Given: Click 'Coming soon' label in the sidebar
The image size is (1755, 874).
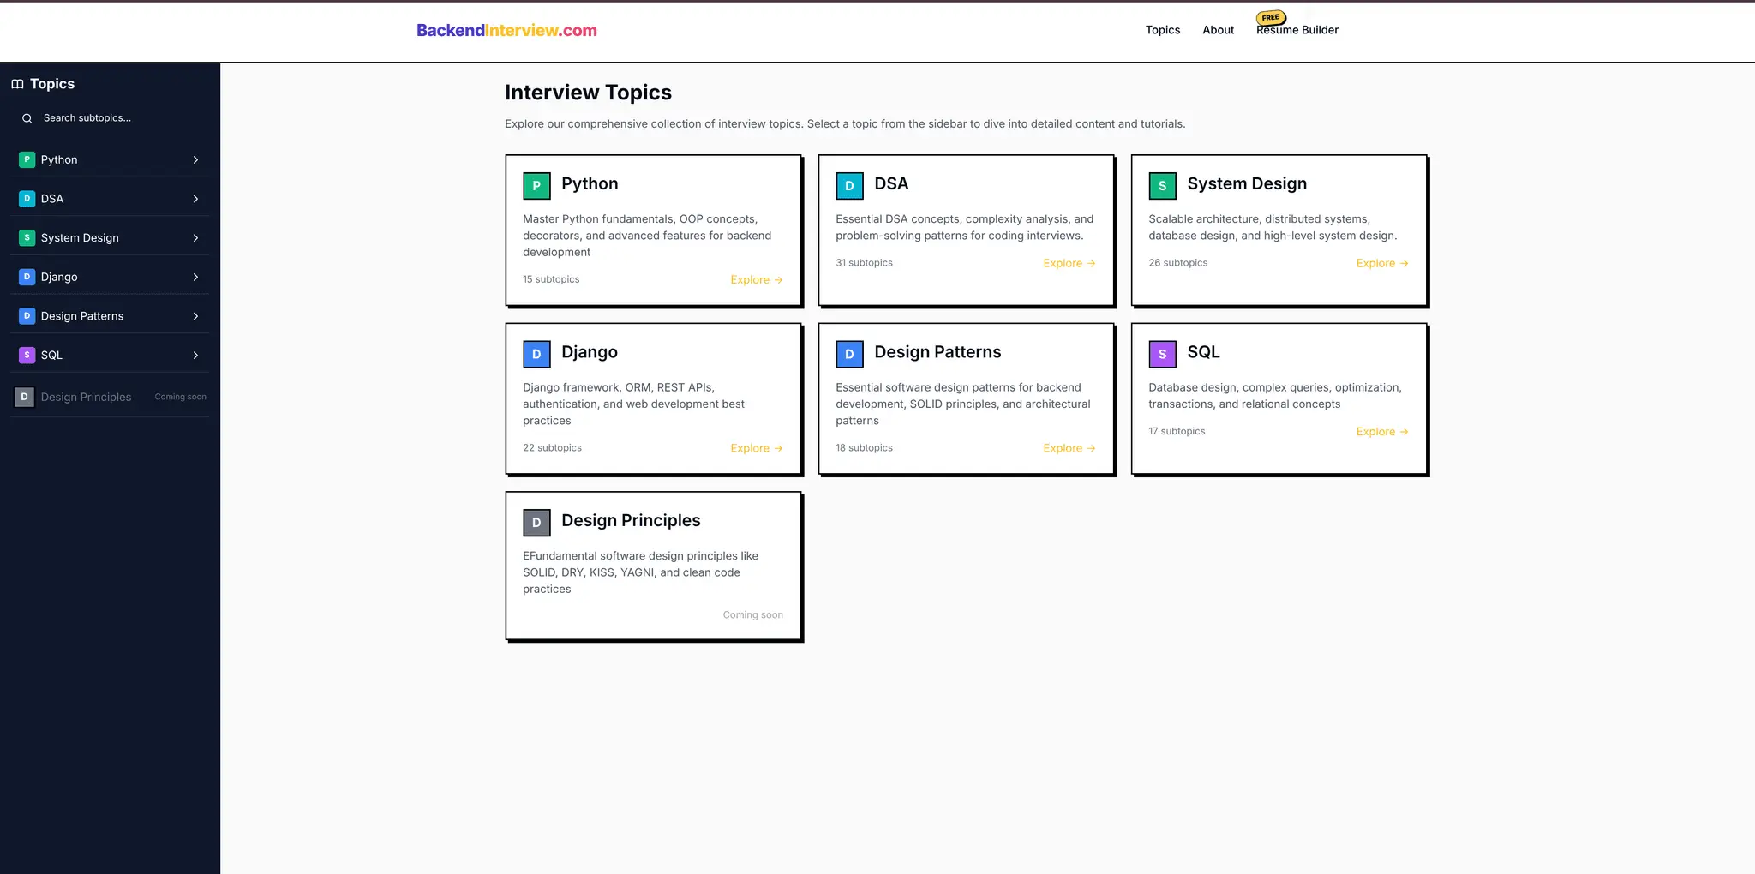Looking at the screenshot, I should (180, 397).
